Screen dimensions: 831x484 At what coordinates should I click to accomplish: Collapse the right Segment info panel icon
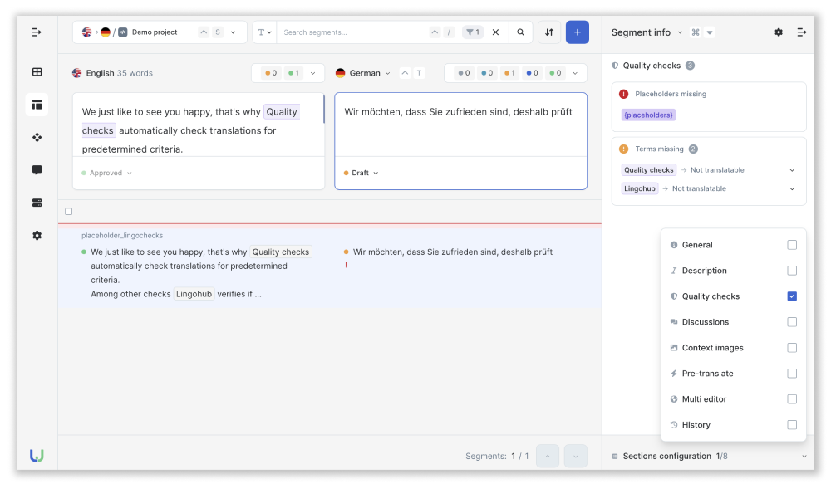(802, 32)
